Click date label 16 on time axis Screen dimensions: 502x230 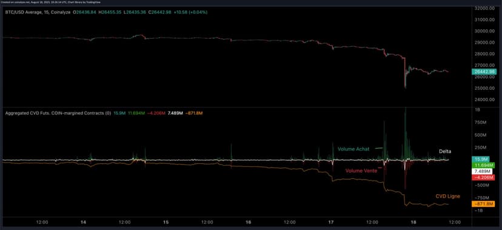(x=249, y=222)
